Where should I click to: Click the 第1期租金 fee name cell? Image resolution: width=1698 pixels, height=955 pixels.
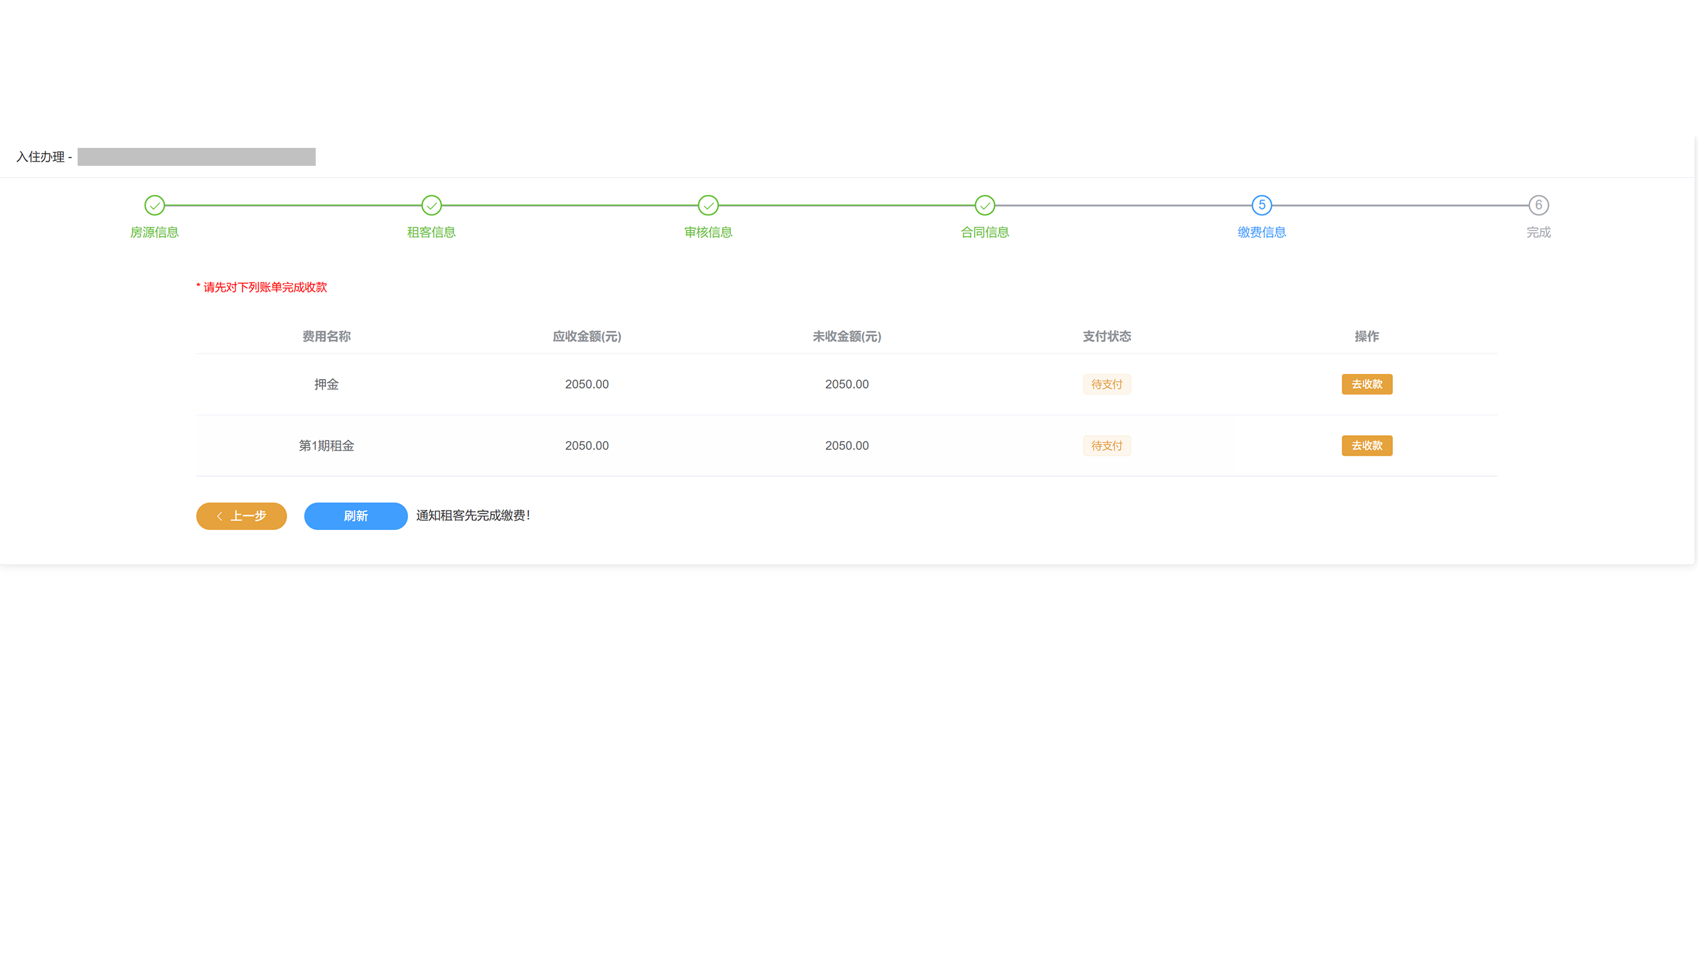click(326, 446)
